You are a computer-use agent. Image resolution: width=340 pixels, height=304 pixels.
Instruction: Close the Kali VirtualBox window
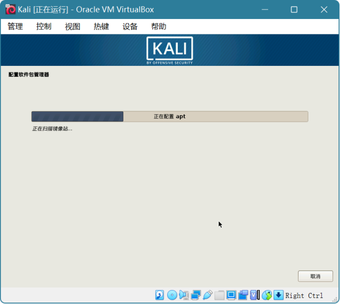pyautogui.click(x=324, y=9)
